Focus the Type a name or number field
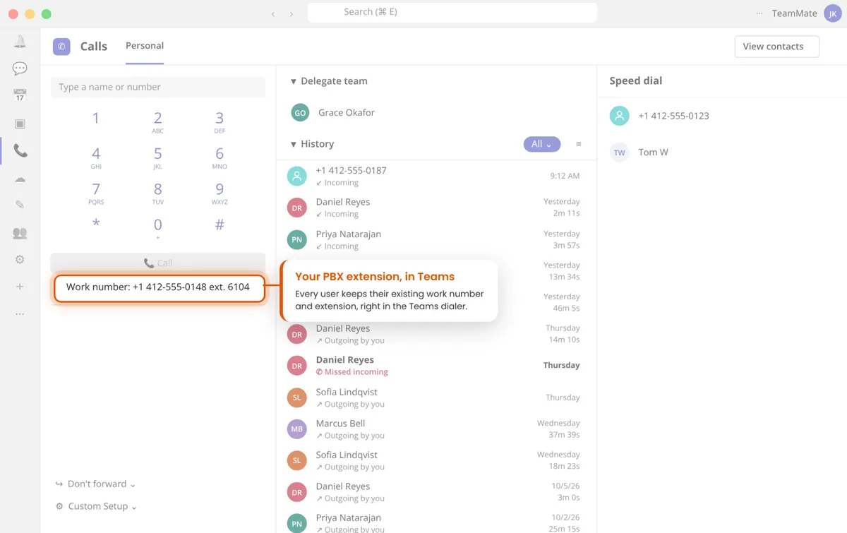Viewport: 847px width, 533px height. [158, 87]
